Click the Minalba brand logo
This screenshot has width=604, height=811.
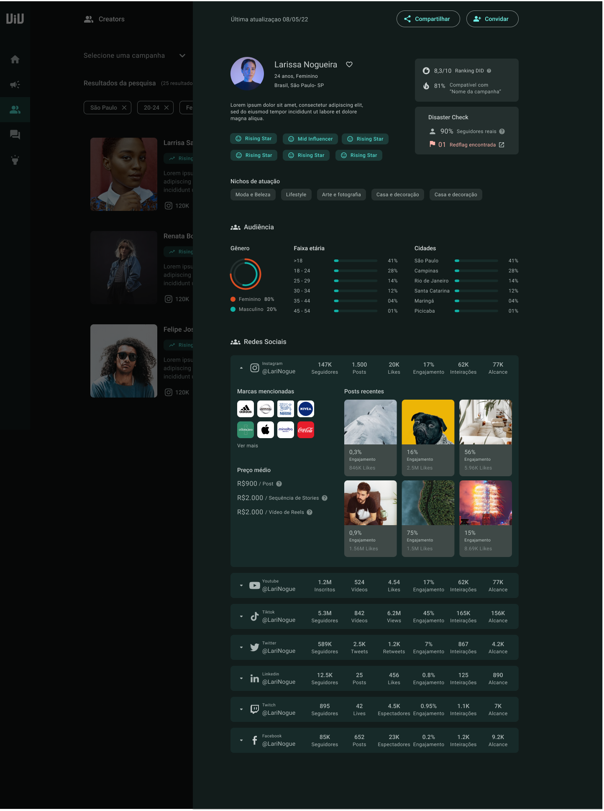286,430
